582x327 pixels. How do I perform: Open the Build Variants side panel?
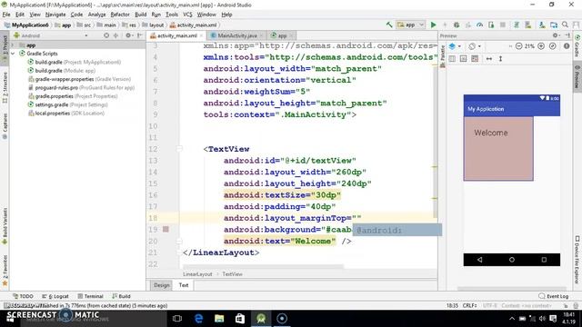click(5, 226)
